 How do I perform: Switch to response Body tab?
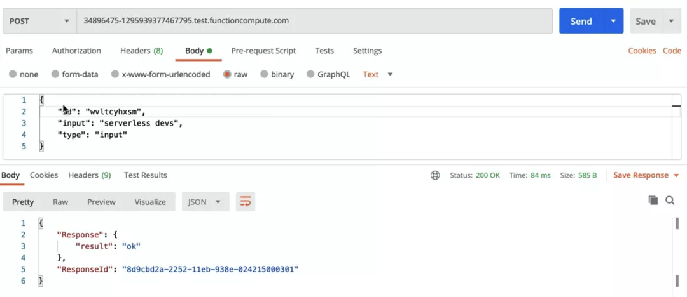10,175
